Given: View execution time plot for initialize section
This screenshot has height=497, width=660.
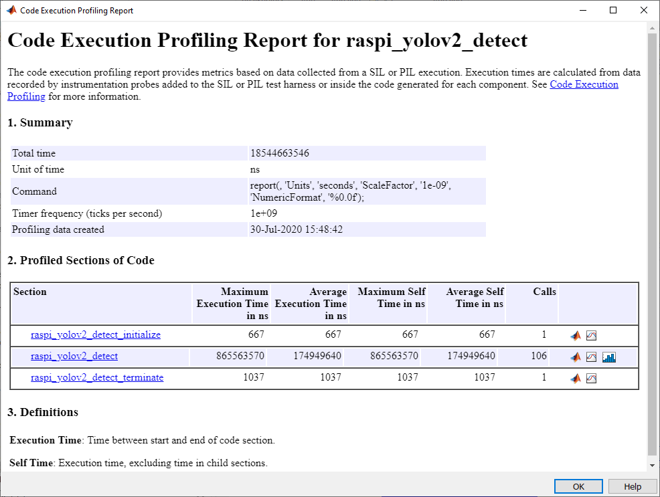Looking at the screenshot, I should (591, 335).
